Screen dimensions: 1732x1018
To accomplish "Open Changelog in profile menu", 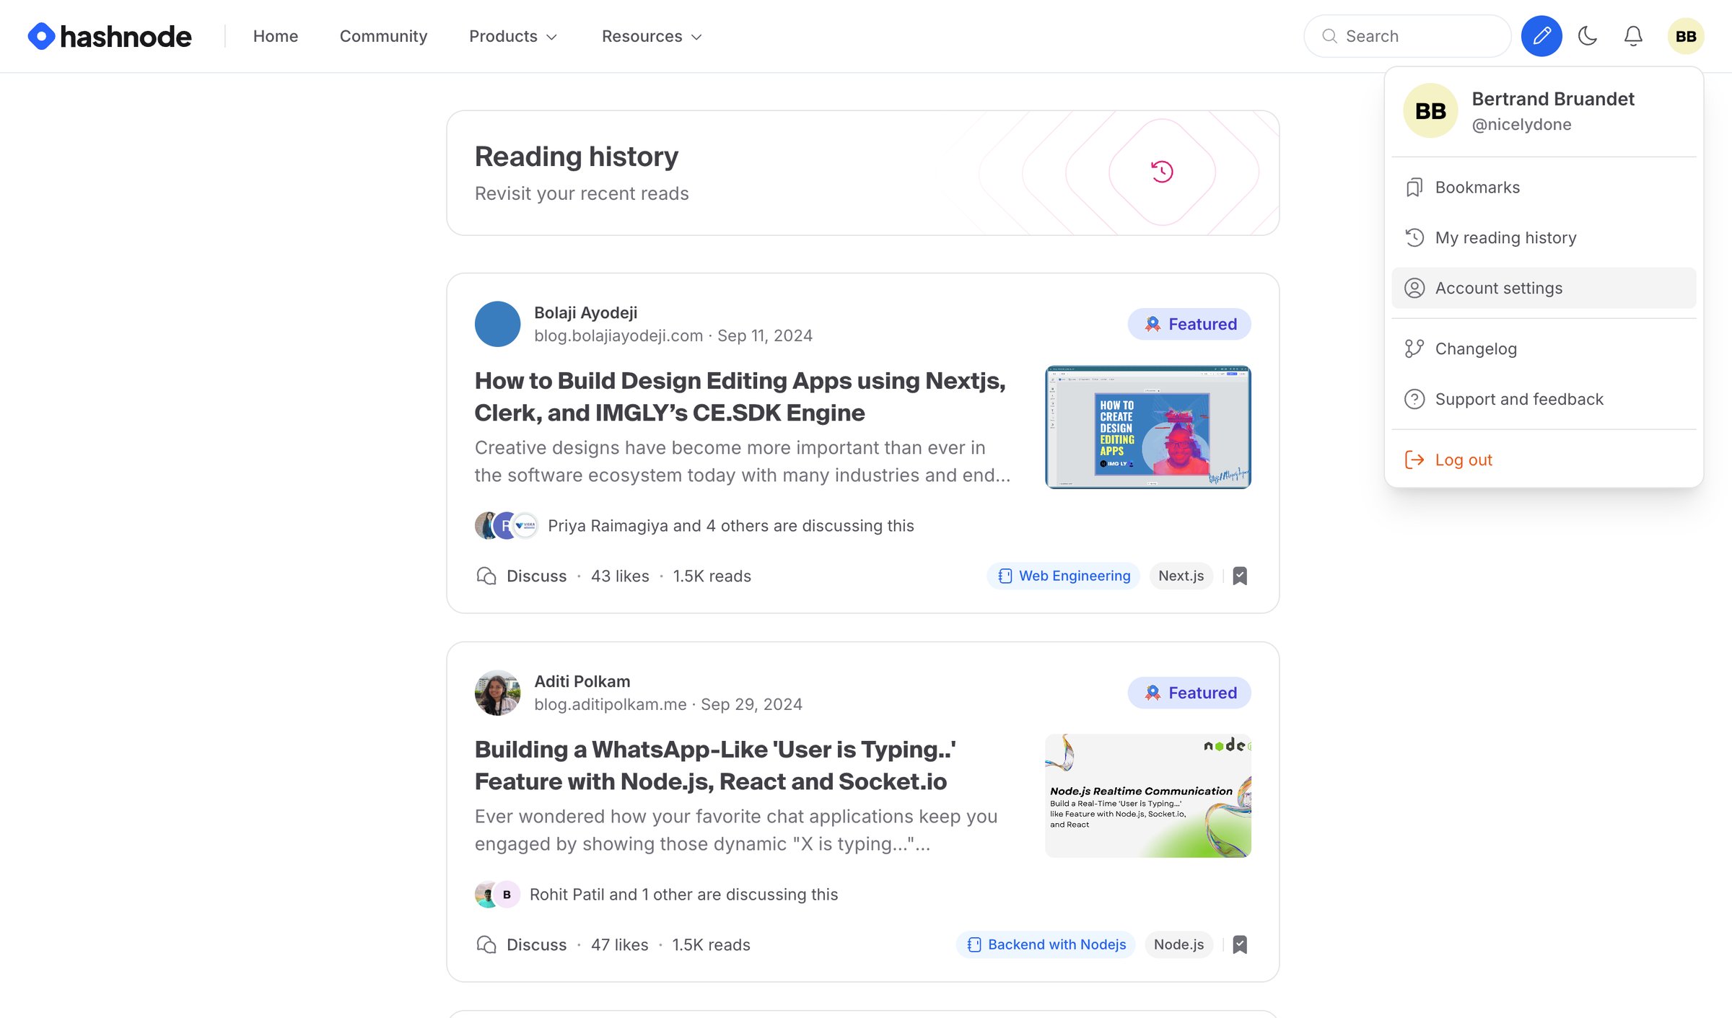I will pos(1544,349).
